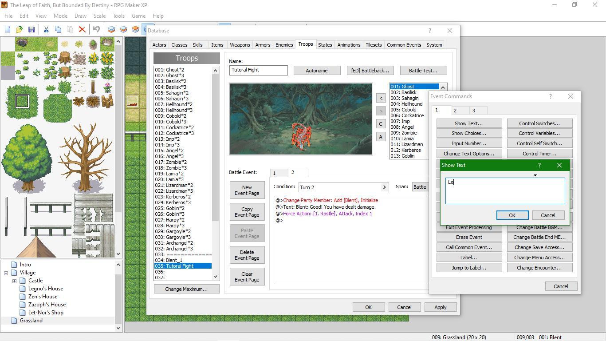Image resolution: width=606 pixels, height=341 pixels.
Task: Click the Name field containing Tutoral Fight
Action: point(259,70)
